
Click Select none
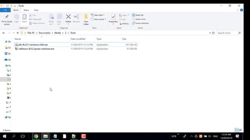click(x=139, y=19)
